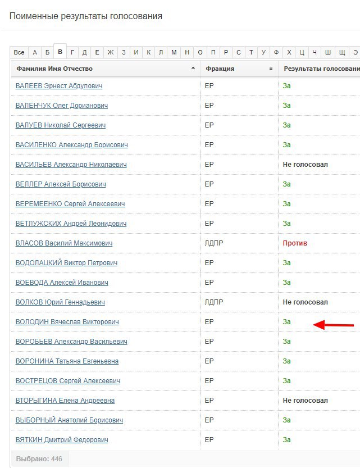
Task: Open ВЕРЕМЕЕНКО Сергей Алексеевич link
Action: tap(70, 204)
